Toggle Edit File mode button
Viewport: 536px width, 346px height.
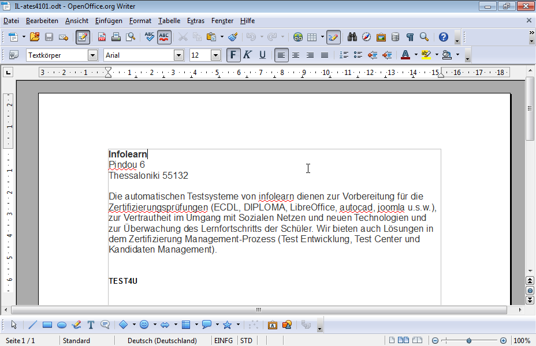(x=83, y=37)
